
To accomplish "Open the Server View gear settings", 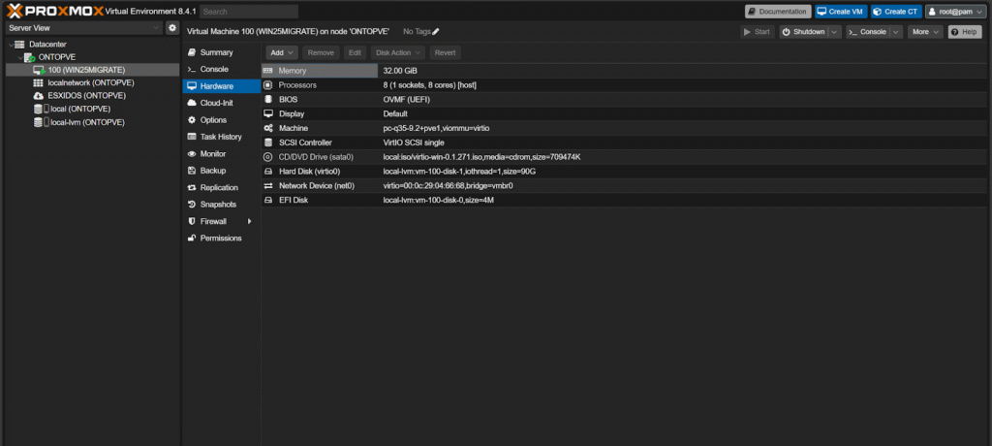I will click(172, 28).
